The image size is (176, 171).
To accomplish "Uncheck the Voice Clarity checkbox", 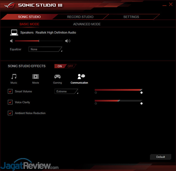I will pos(10,102).
